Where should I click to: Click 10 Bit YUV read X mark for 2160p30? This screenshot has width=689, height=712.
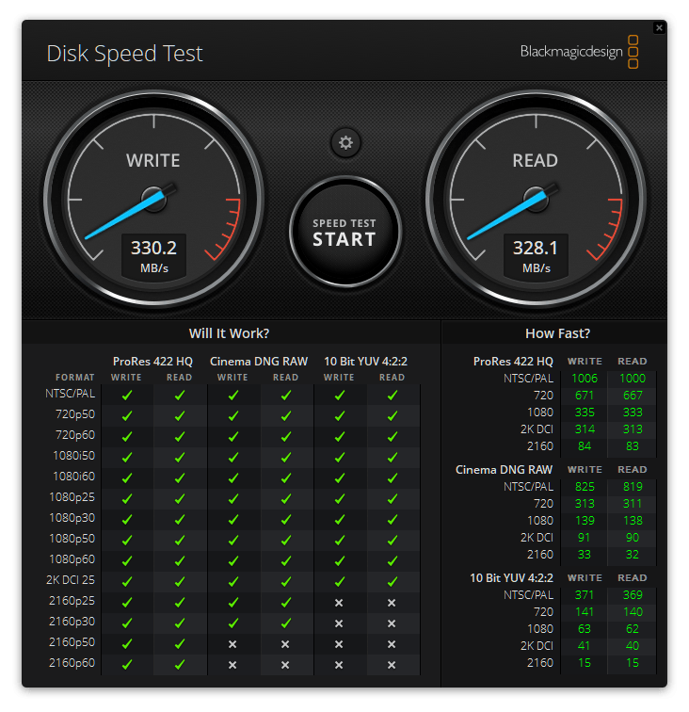point(392,623)
